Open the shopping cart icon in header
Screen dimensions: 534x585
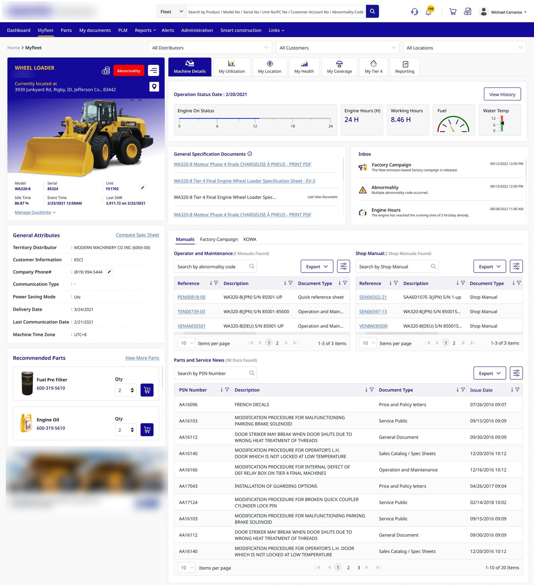[x=453, y=12]
